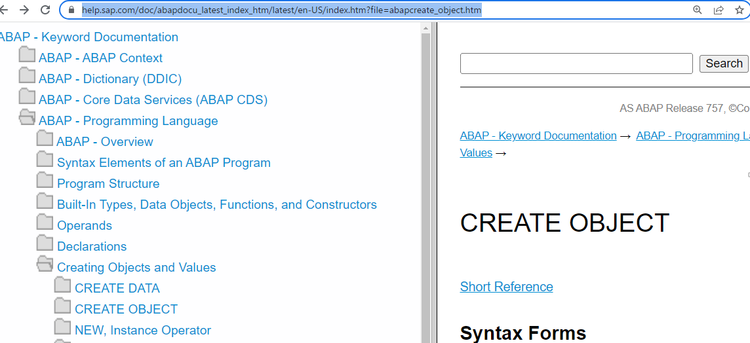
Task: Open Declarations tree entry
Action: coord(92,247)
